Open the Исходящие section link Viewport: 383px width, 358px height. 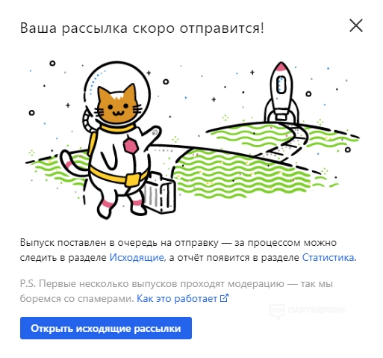coord(137,257)
